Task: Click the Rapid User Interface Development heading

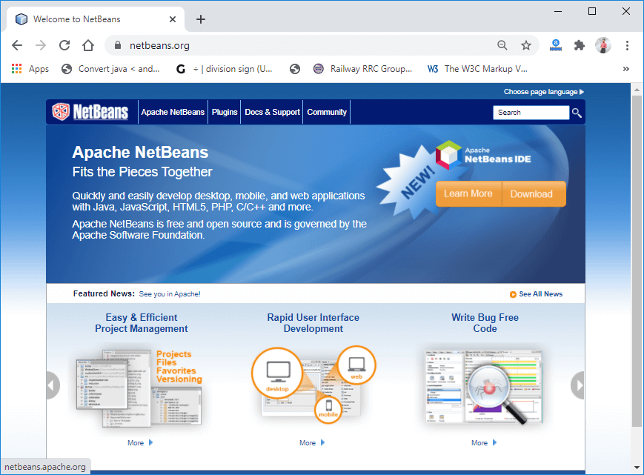Action: (x=313, y=323)
